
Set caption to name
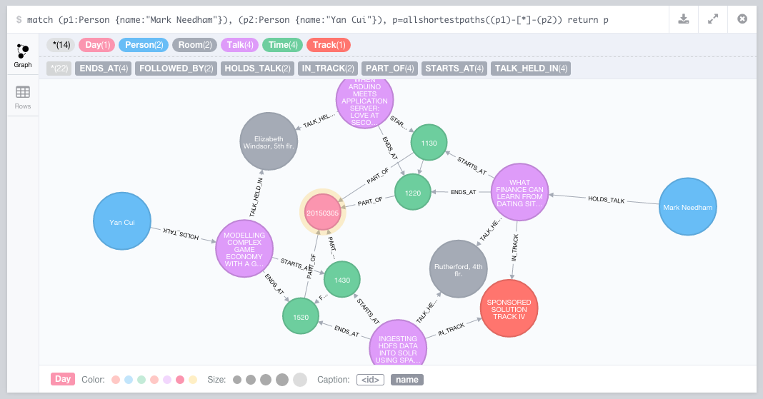click(x=407, y=380)
